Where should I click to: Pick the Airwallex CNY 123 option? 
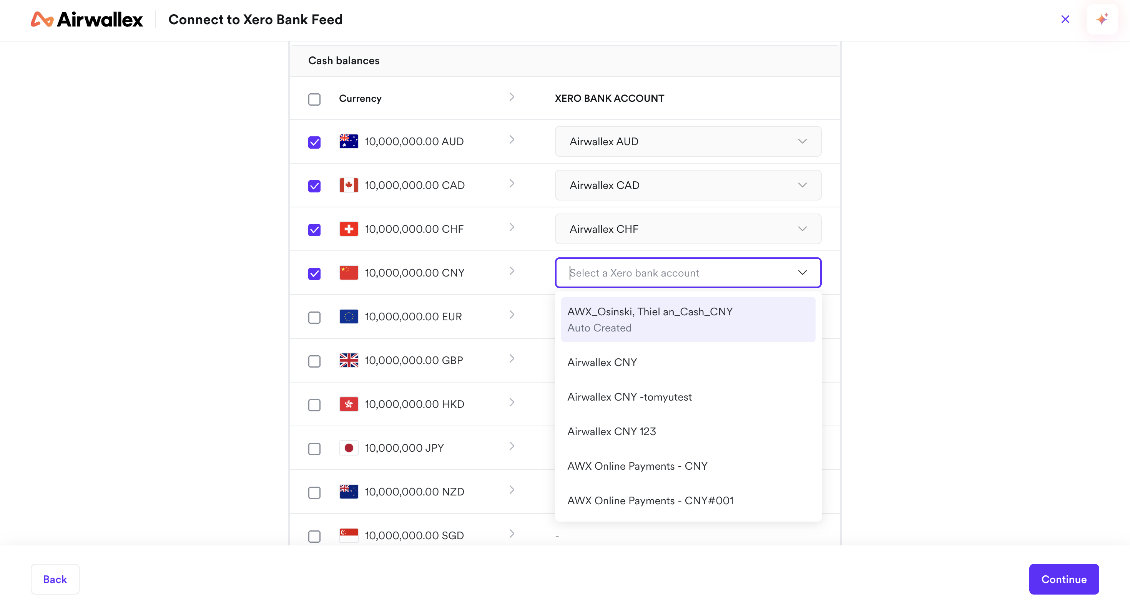688,432
